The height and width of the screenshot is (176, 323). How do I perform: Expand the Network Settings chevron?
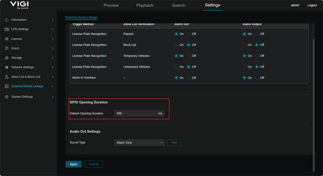[53, 67]
